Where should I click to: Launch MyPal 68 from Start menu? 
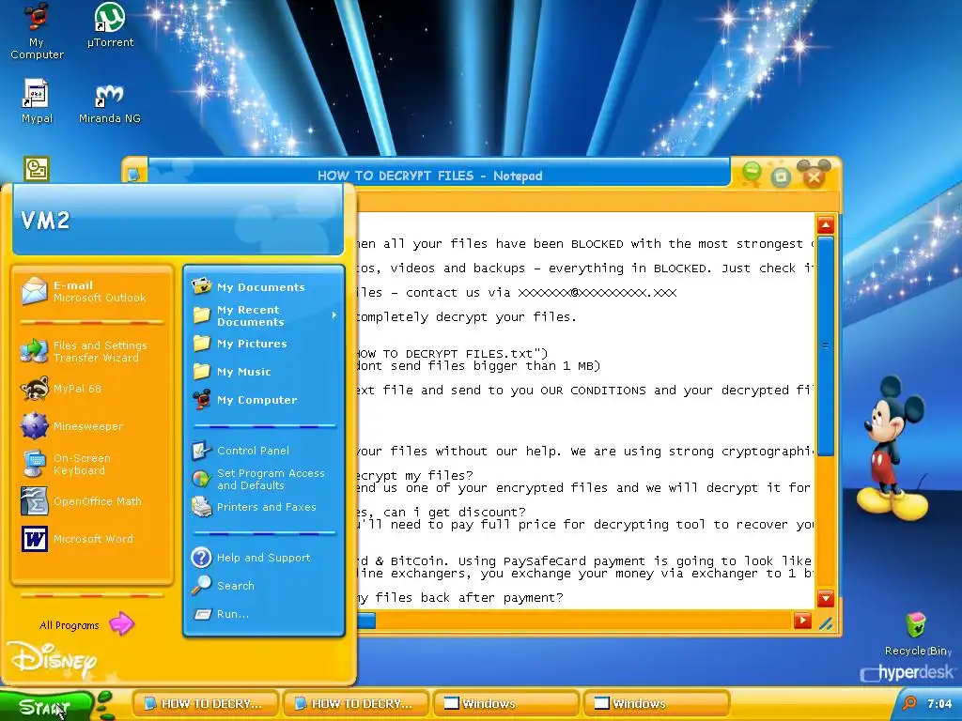[x=91, y=389]
